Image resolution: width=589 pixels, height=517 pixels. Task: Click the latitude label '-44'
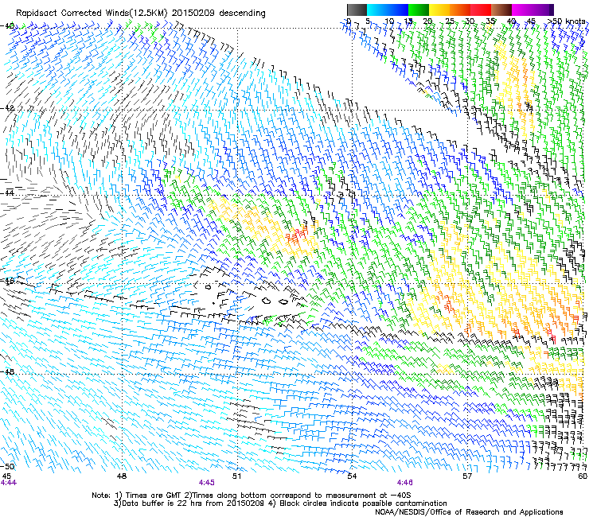(7, 192)
